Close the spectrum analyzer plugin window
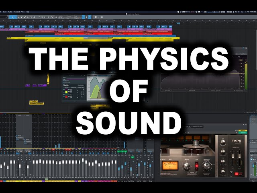The height and width of the screenshot is (193, 257). point(246,48)
